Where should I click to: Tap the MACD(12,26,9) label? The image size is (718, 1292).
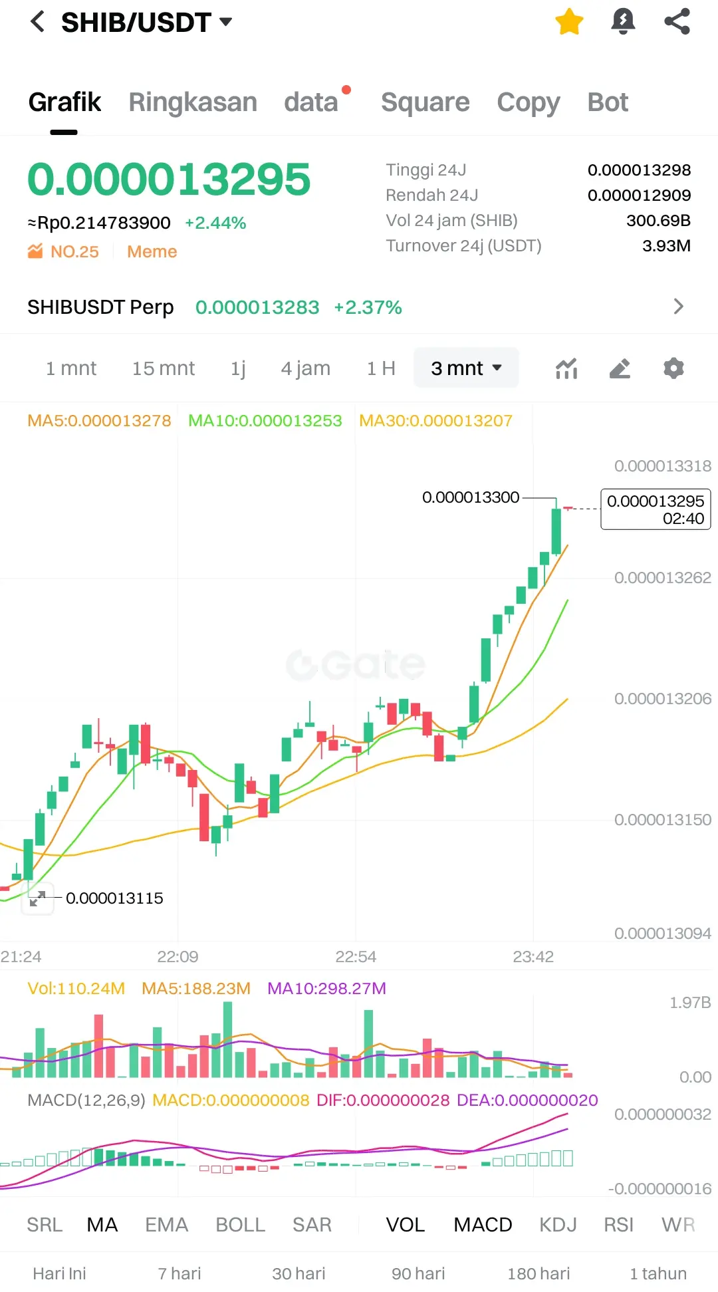click(86, 1100)
